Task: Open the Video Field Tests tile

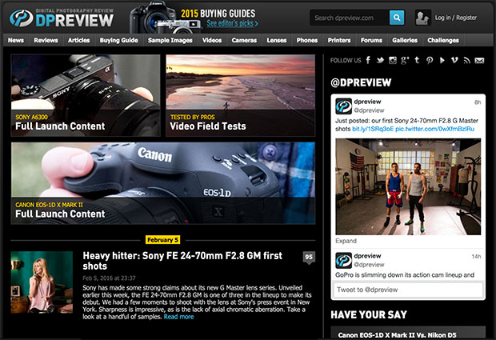Action: [241, 95]
